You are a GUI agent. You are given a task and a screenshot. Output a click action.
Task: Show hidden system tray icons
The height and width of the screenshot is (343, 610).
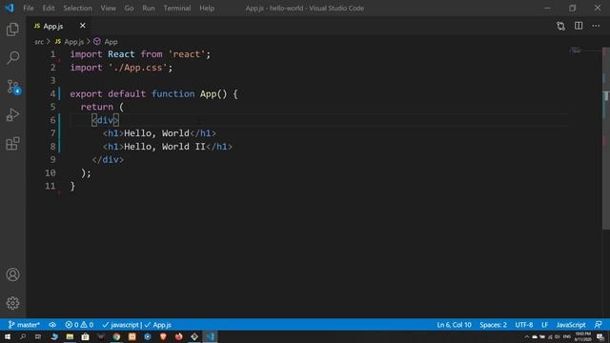pyautogui.click(x=527, y=336)
